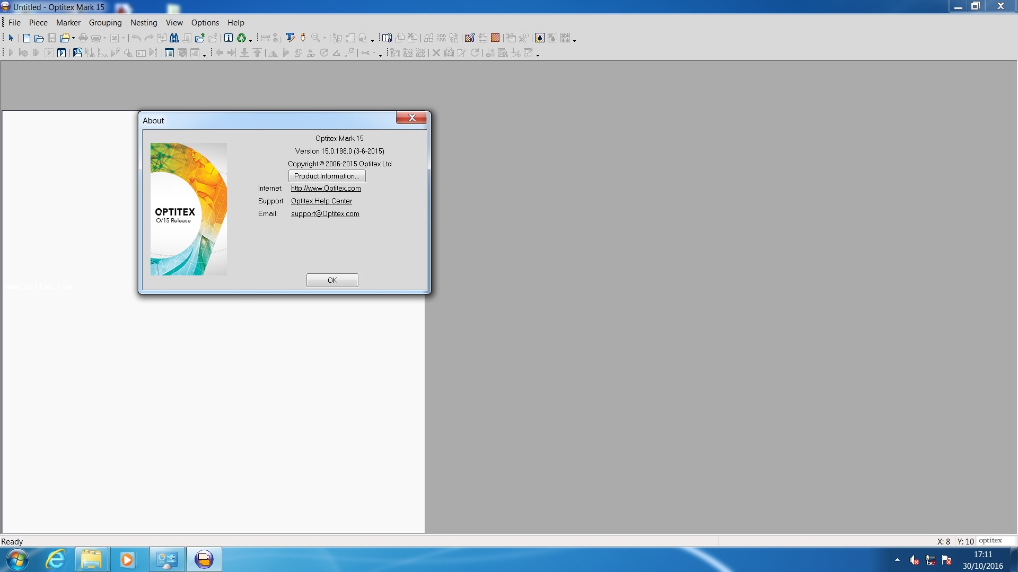Open an existing marker file
Screen dimensions: 1018x572
(39, 38)
